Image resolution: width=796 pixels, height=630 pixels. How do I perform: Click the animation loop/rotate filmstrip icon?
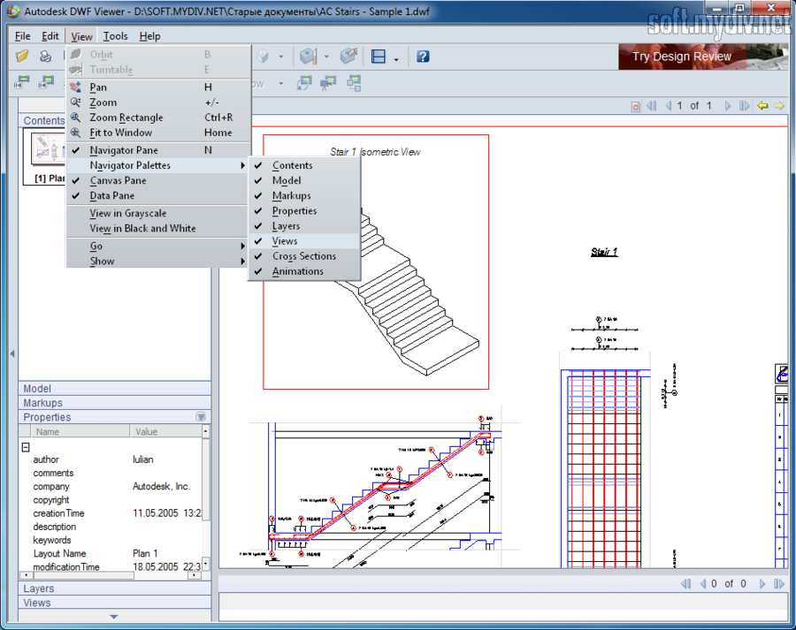(304, 83)
